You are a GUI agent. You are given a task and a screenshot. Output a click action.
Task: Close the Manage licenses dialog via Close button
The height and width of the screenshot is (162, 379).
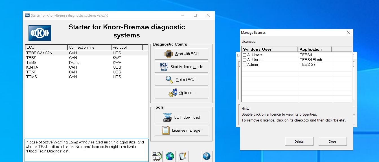click(x=332, y=141)
